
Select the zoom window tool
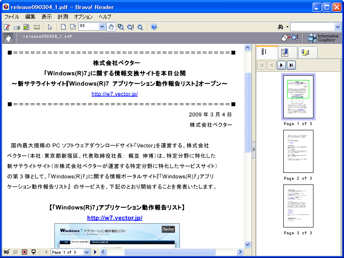(x=121, y=27)
